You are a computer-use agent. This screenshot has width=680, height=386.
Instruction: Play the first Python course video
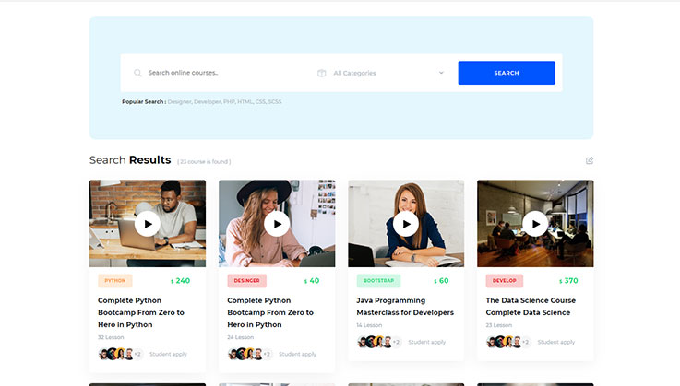tap(148, 223)
